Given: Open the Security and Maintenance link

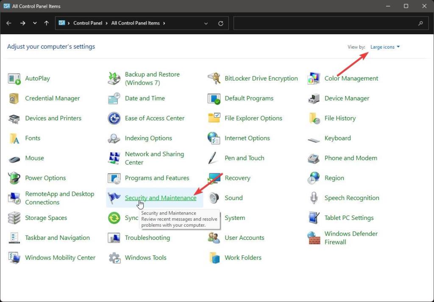Looking at the screenshot, I should point(161,198).
